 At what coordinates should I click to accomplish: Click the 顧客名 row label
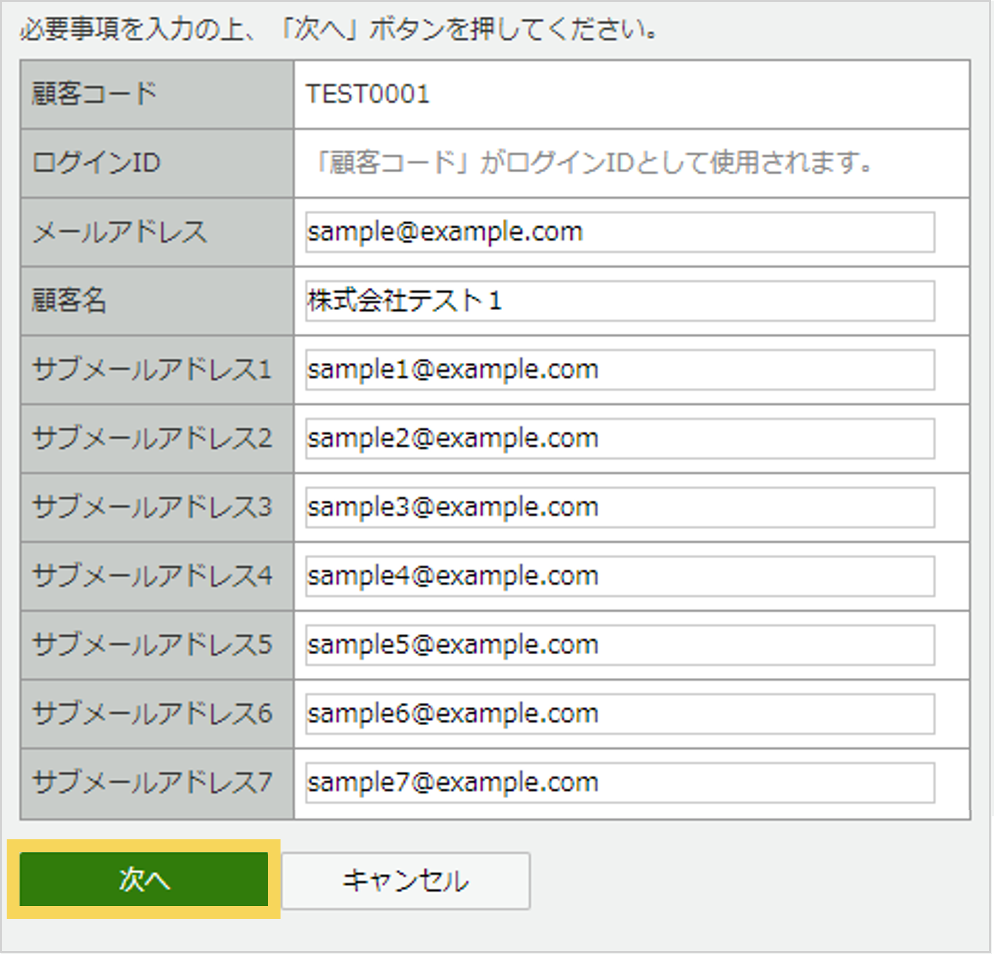click(69, 301)
